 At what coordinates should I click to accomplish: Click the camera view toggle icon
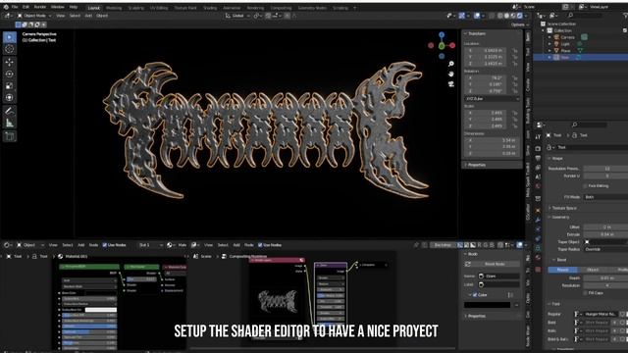pos(451,84)
